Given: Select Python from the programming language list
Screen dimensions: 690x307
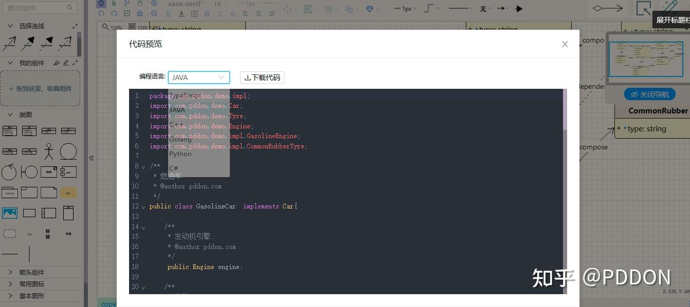Looking at the screenshot, I should [x=180, y=153].
